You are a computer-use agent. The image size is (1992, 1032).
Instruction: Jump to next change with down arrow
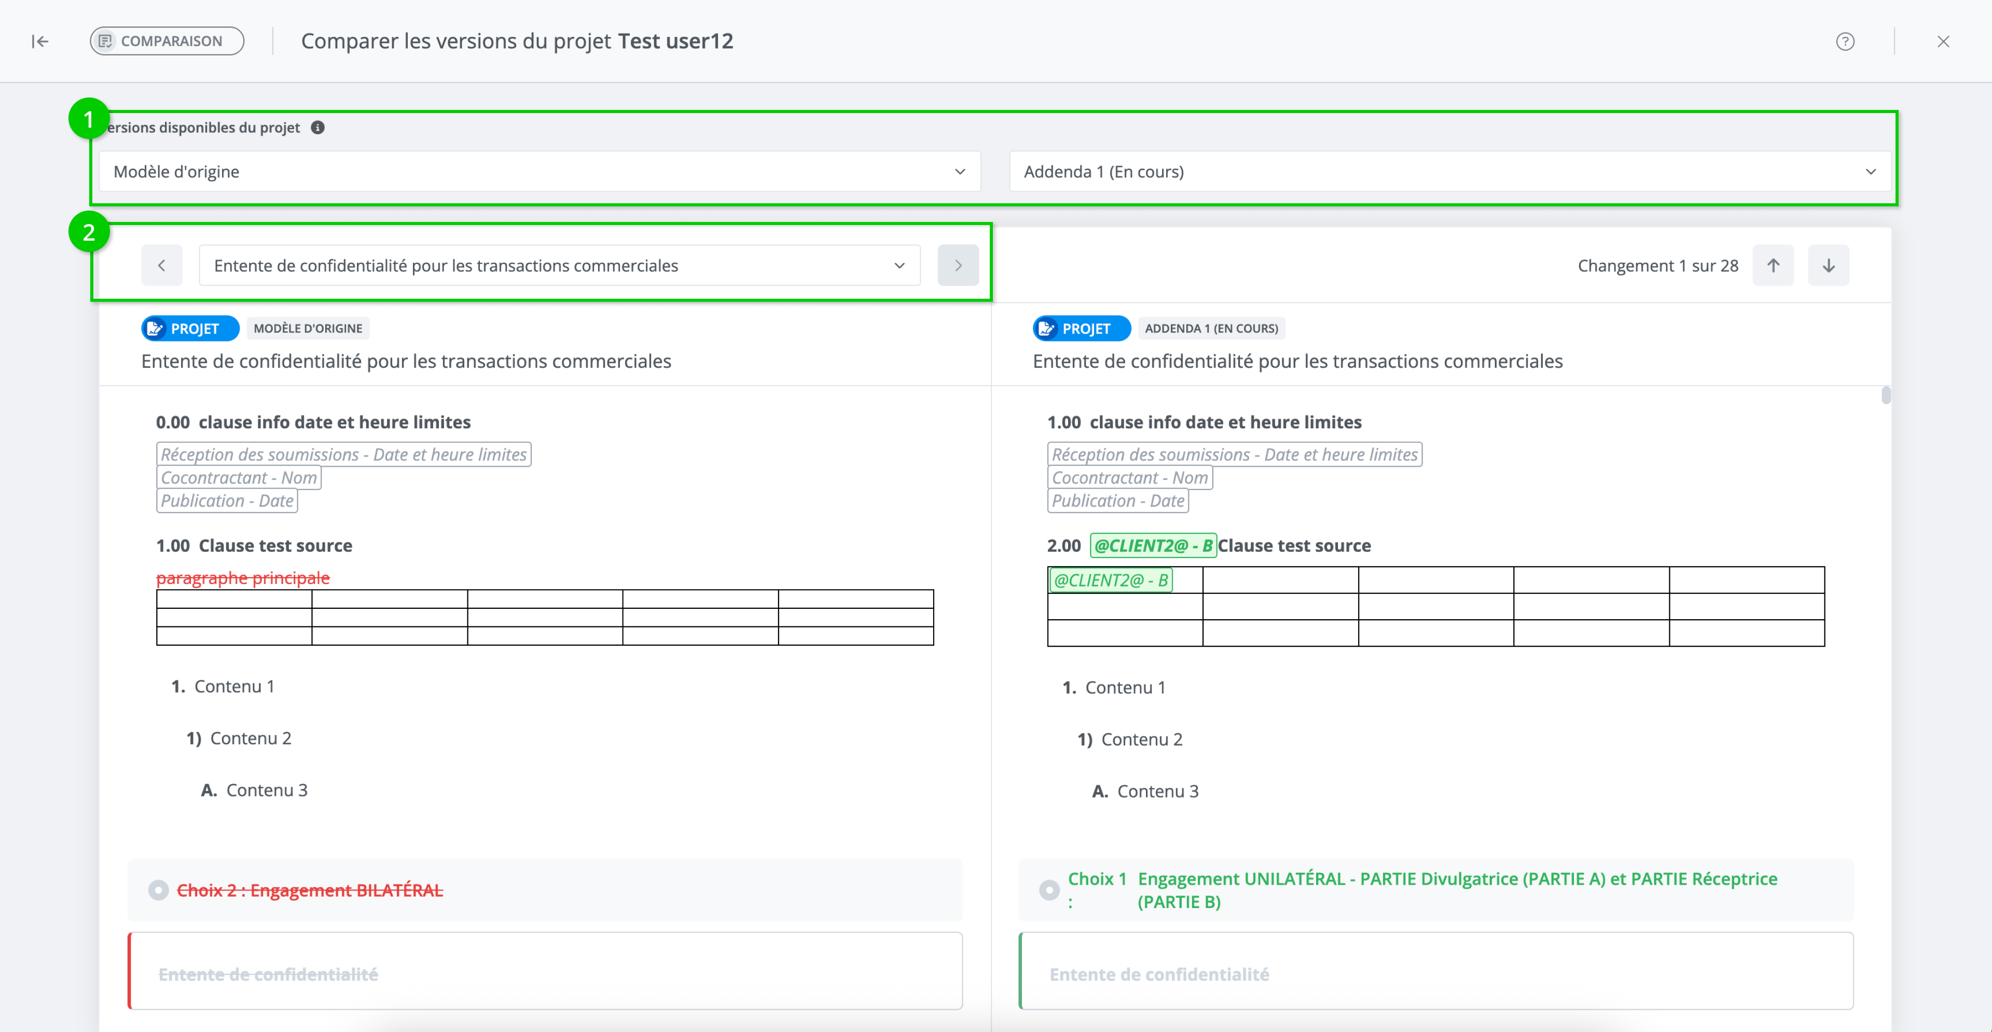click(1828, 265)
